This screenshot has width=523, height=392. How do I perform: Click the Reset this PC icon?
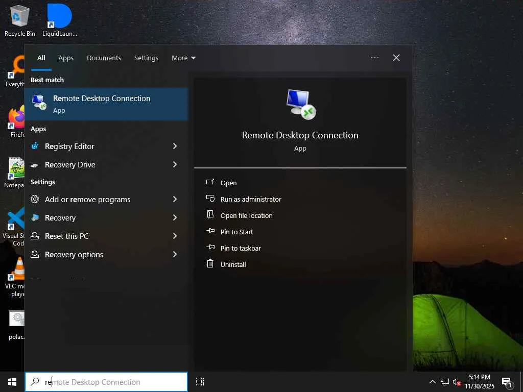click(35, 236)
